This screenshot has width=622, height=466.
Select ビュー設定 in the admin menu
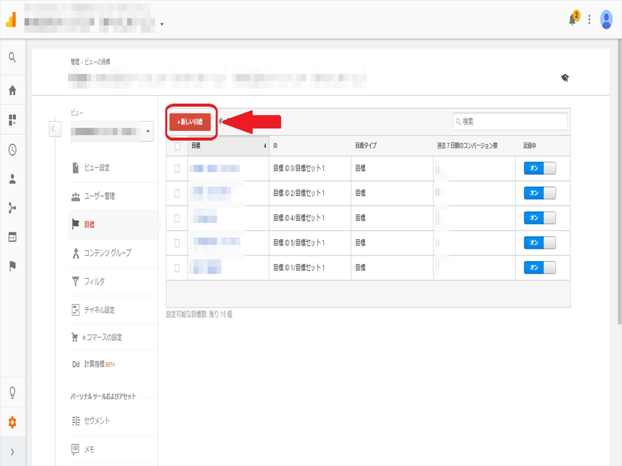point(97,168)
